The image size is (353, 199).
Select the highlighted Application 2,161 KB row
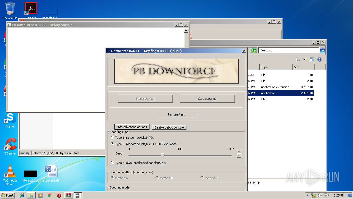click(x=280, y=93)
